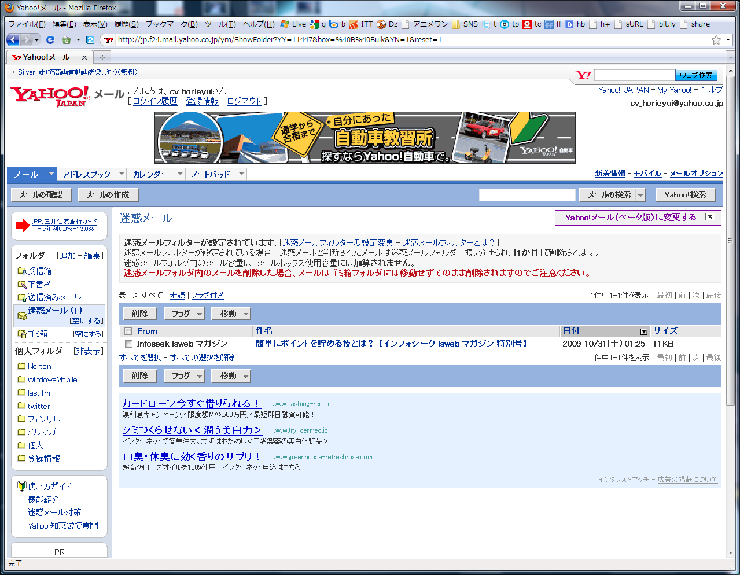Toggle the 日付 column sort arrow
The image size is (740, 575).
tap(644, 331)
